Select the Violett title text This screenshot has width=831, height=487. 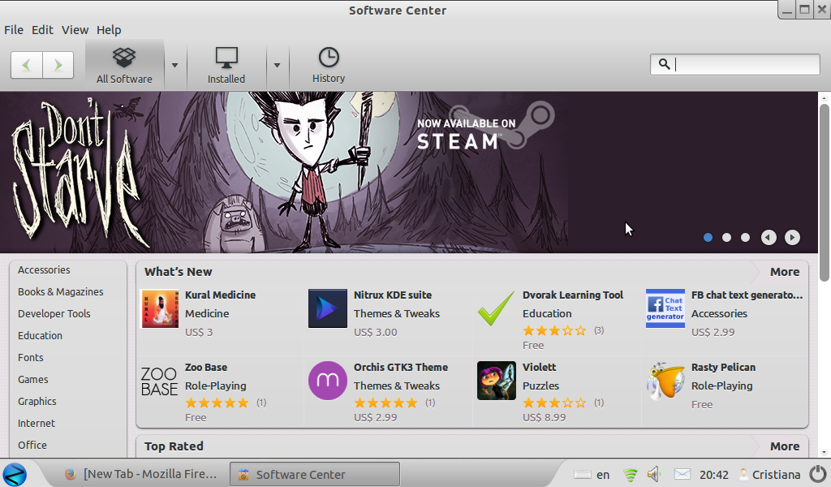(x=540, y=367)
